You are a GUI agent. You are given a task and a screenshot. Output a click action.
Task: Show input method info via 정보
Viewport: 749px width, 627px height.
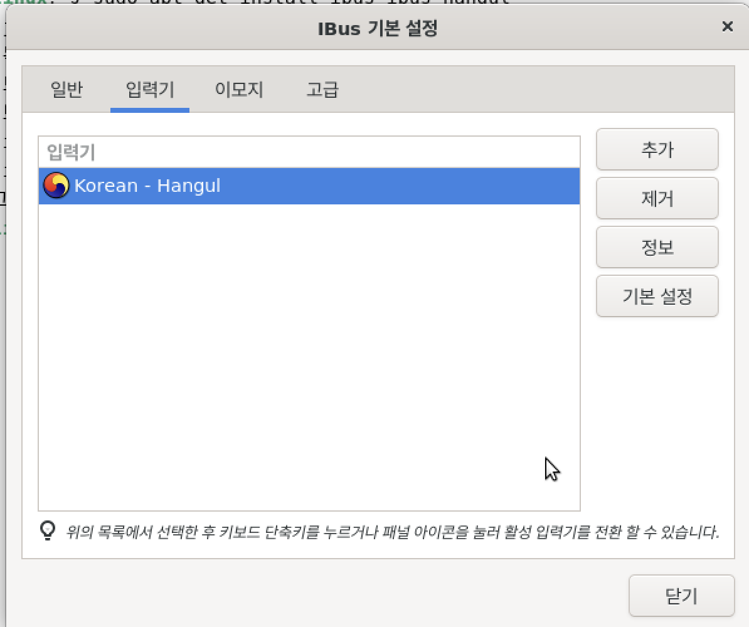657,247
